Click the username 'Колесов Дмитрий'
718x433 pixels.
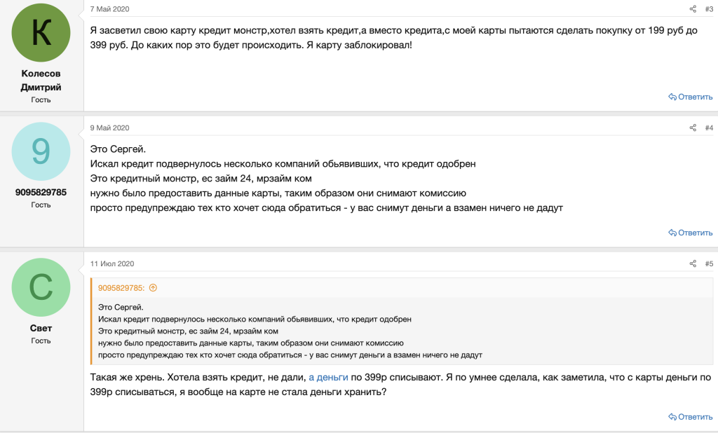click(40, 80)
